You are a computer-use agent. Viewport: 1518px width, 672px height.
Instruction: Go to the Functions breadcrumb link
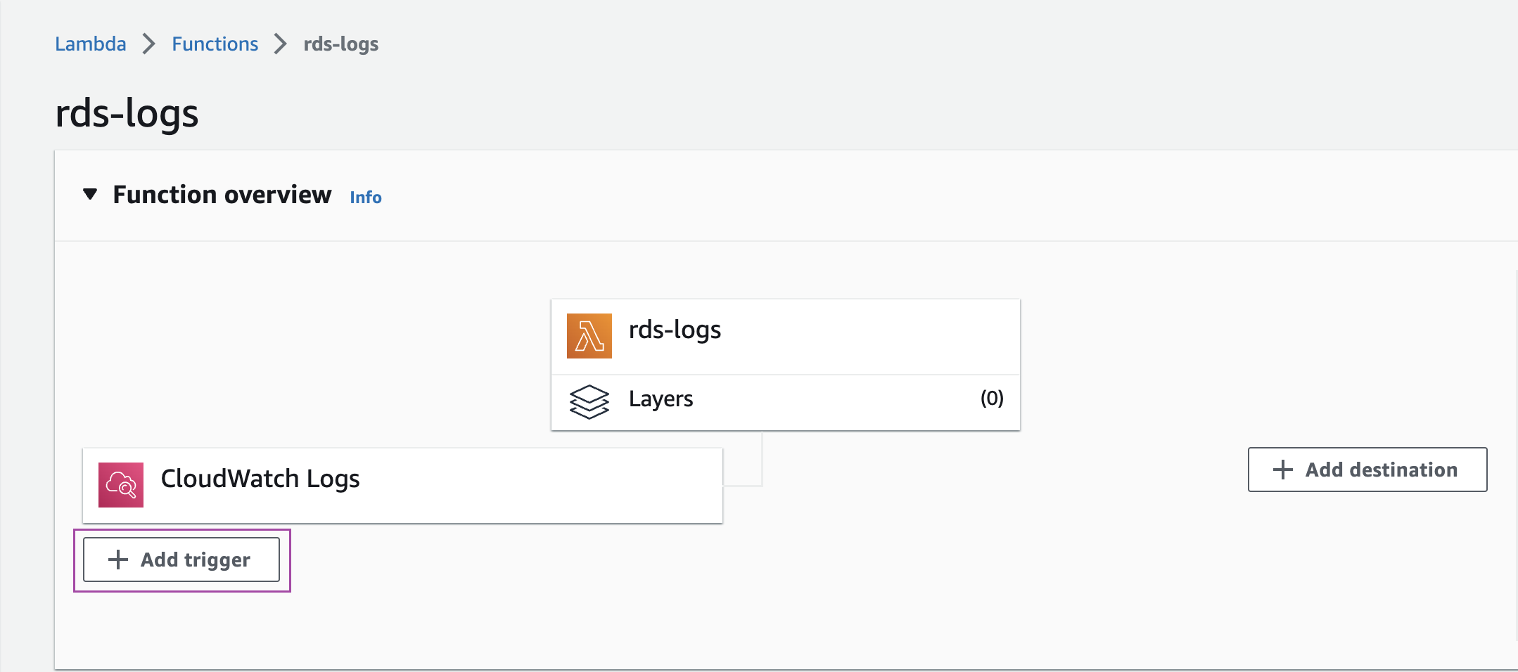(215, 44)
